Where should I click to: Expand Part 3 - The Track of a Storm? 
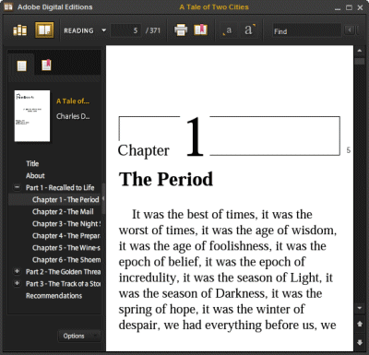(x=18, y=283)
